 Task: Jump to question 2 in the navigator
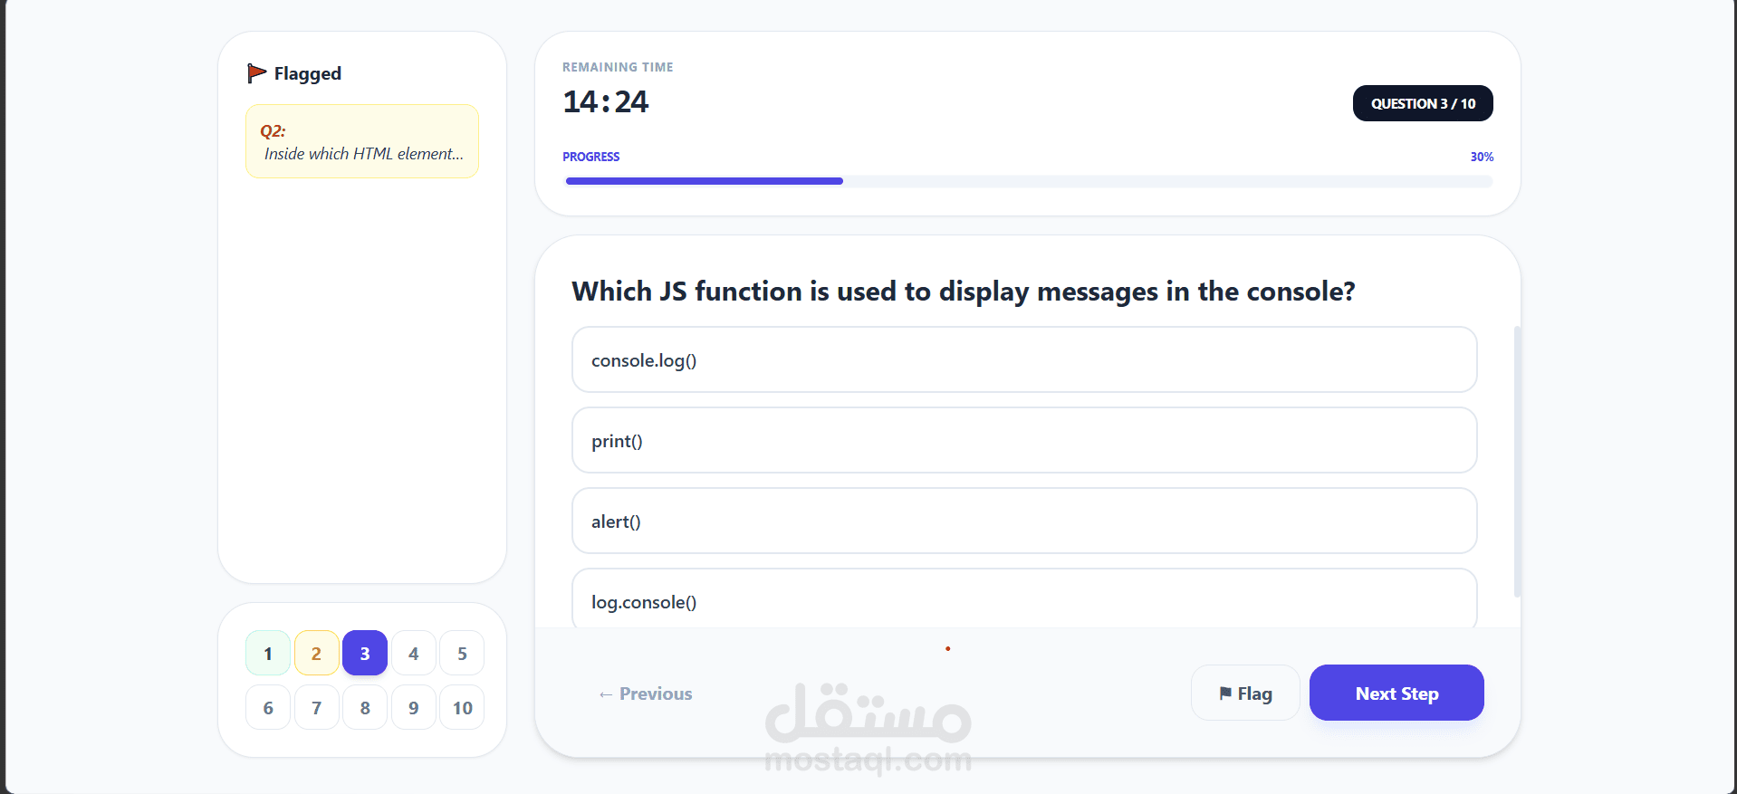(x=316, y=653)
